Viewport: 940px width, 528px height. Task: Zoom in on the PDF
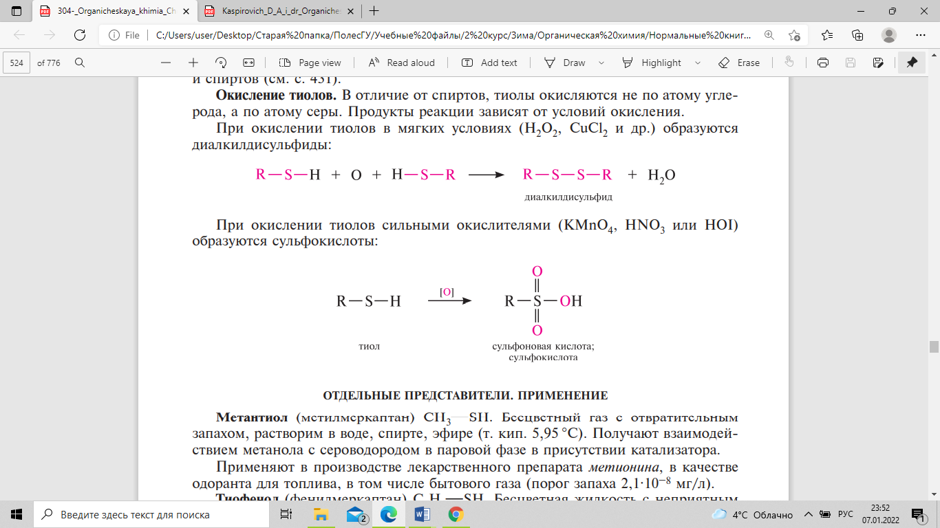[x=193, y=63]
